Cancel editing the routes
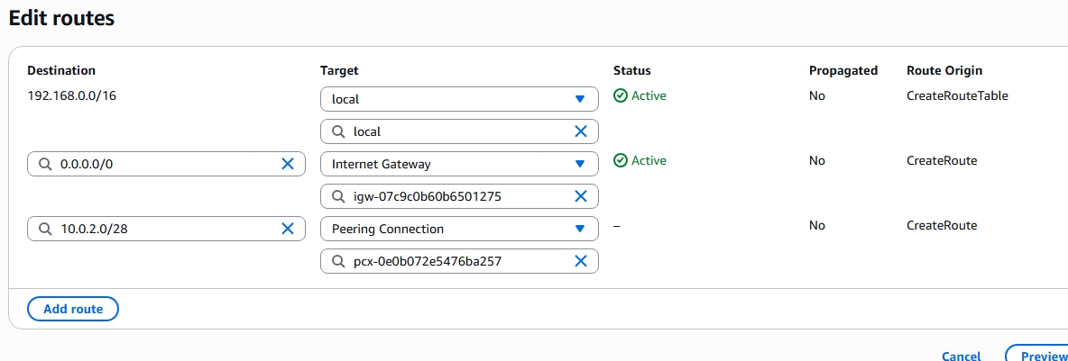Viewport: 1068px width, 361px height. 961,356
